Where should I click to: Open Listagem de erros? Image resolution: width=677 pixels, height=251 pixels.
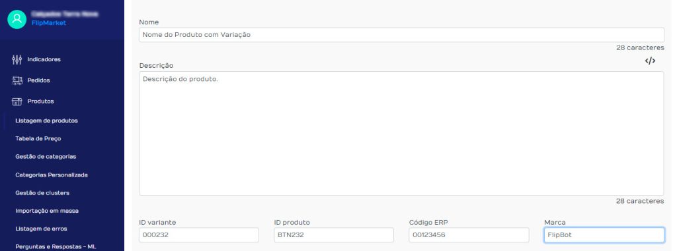click(41, 229)
